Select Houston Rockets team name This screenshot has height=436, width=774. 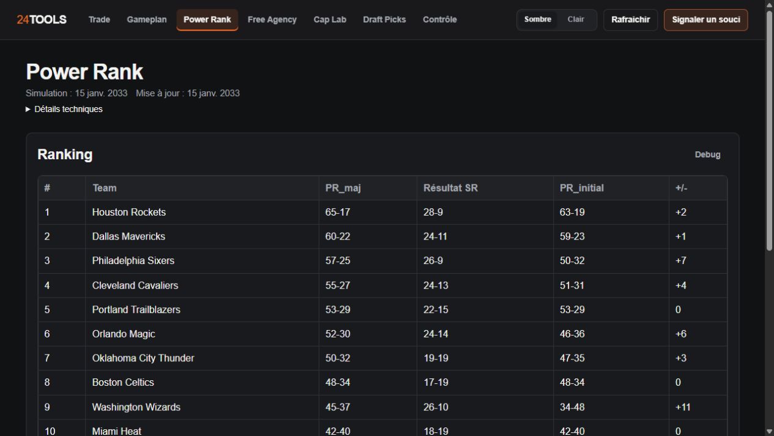click(129, 212)
